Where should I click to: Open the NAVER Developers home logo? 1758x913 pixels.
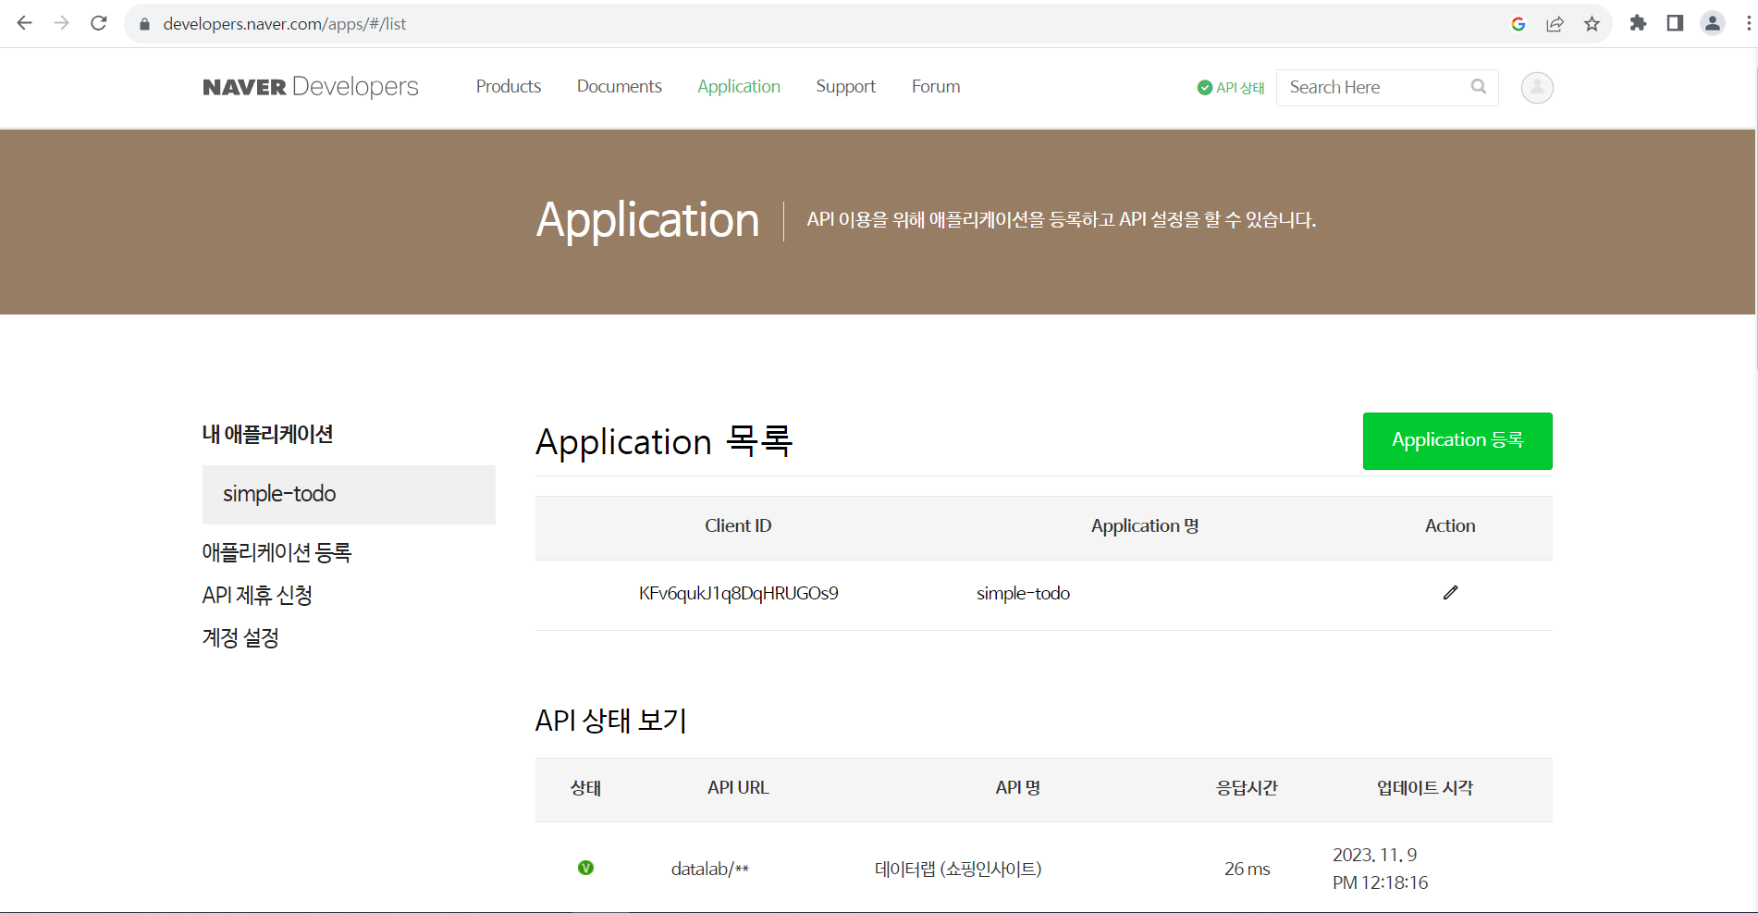[x=311, y=87]
